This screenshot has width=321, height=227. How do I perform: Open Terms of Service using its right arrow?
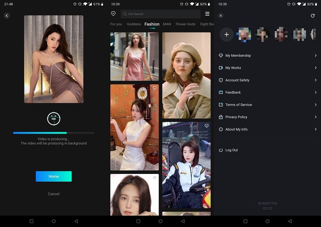point(315,105)
